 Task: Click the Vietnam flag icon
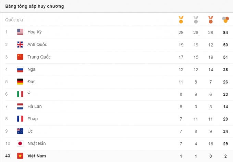[20, 156]
